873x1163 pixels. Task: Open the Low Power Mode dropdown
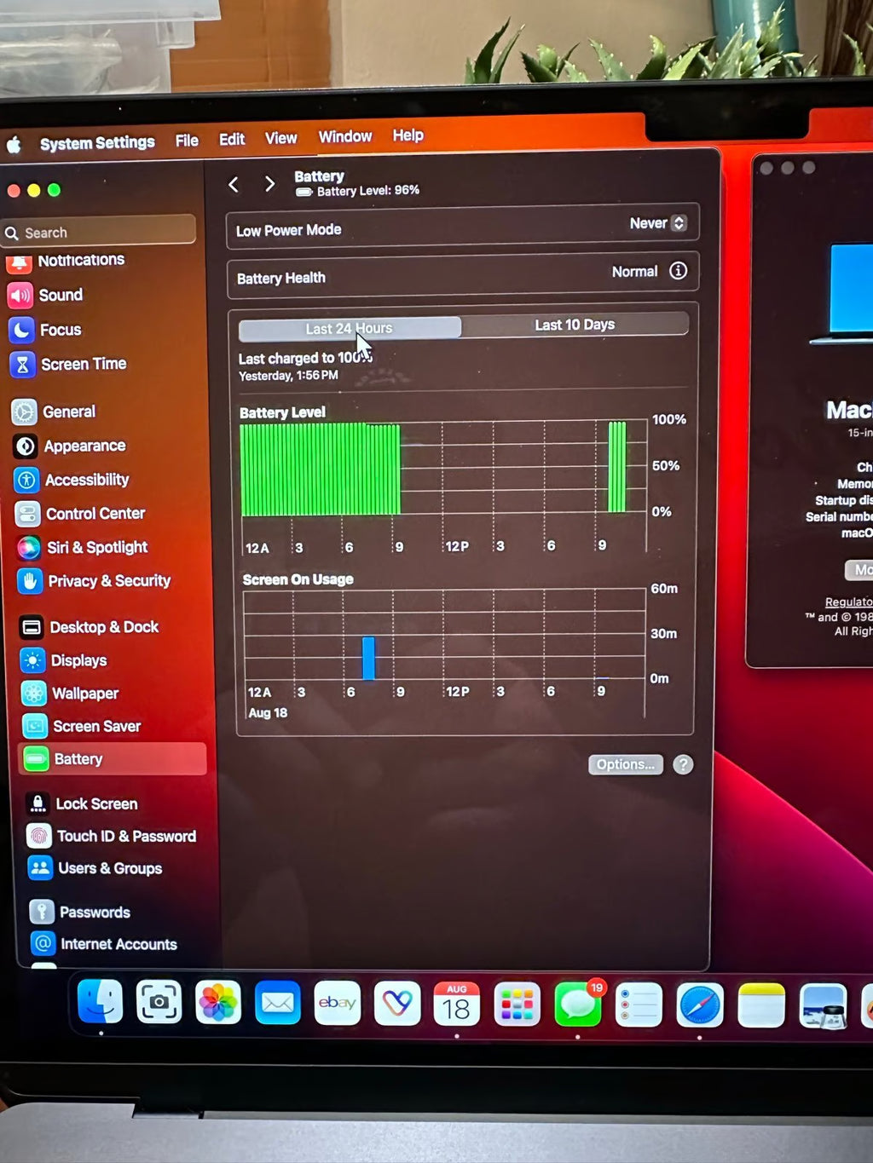tap(655, 223)
